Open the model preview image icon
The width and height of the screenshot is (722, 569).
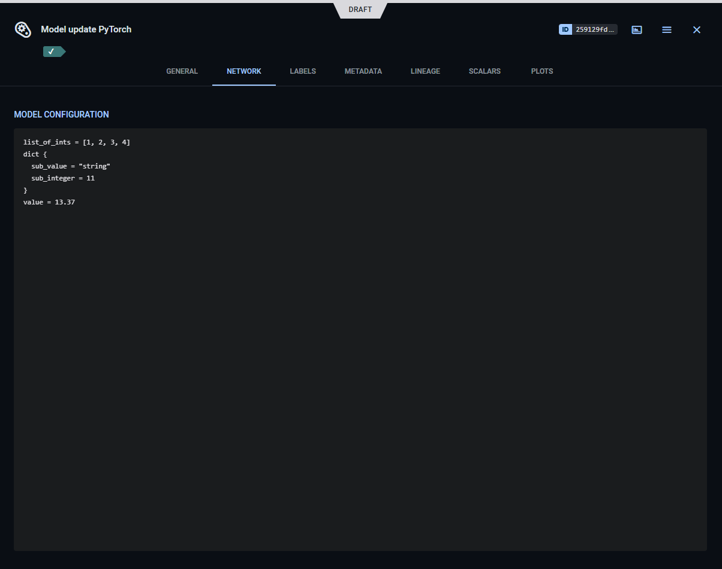tap(636, 29)
